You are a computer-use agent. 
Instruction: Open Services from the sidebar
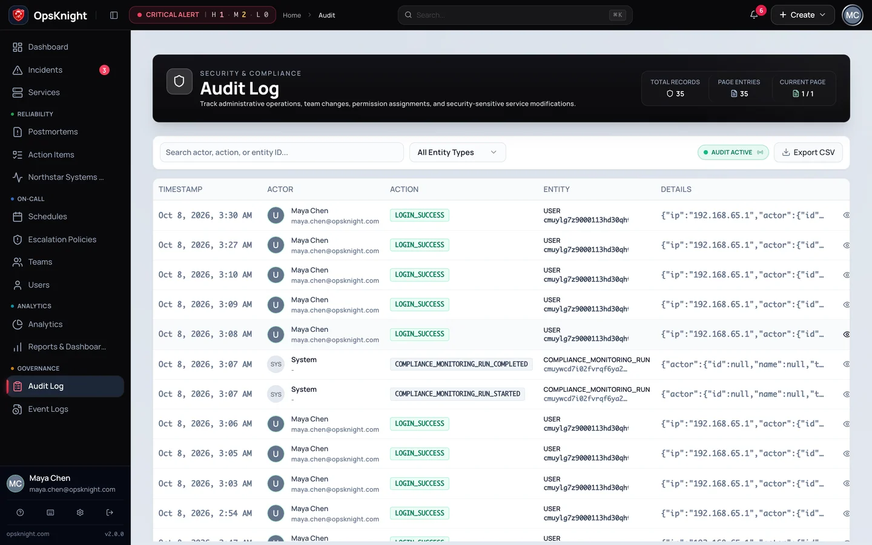point(65,93)
